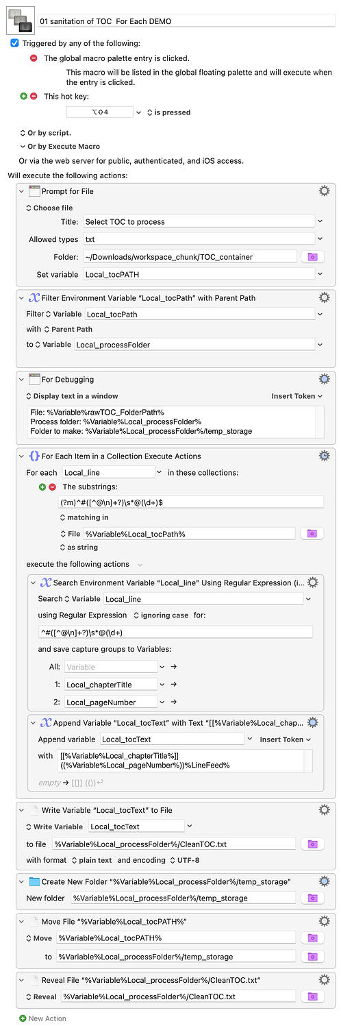This screenshot has width=341, height=1028.
Task: Remove global macro palette trigger via red minus
Action: coord(33,58)
